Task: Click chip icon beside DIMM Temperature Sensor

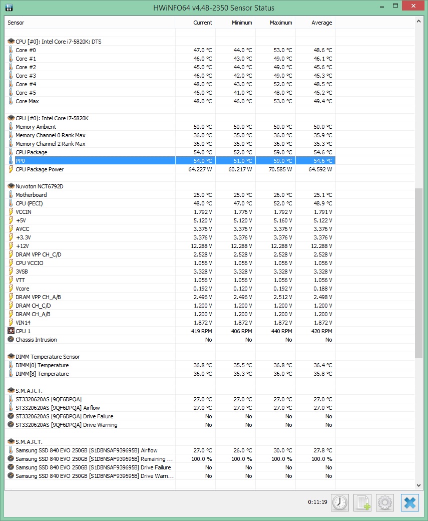Action: click(x=11, y=357)
